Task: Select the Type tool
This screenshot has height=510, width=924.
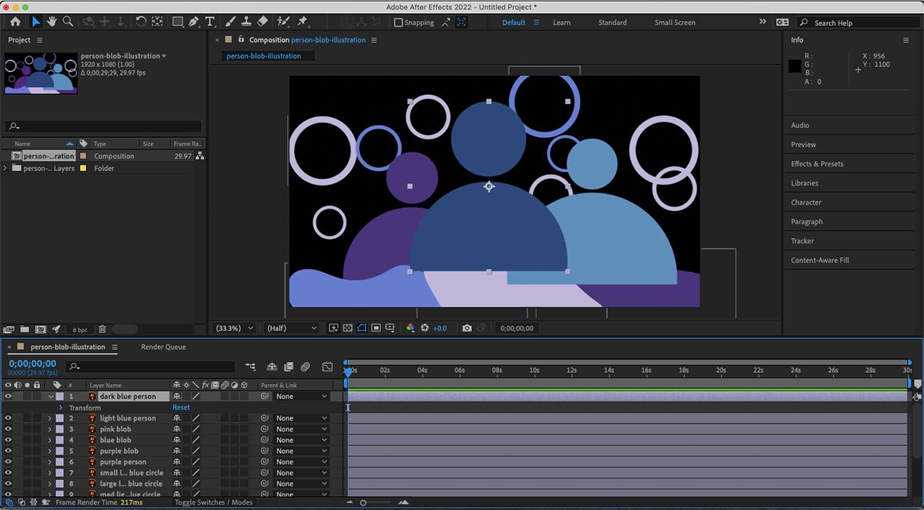Action: [209, 22]
